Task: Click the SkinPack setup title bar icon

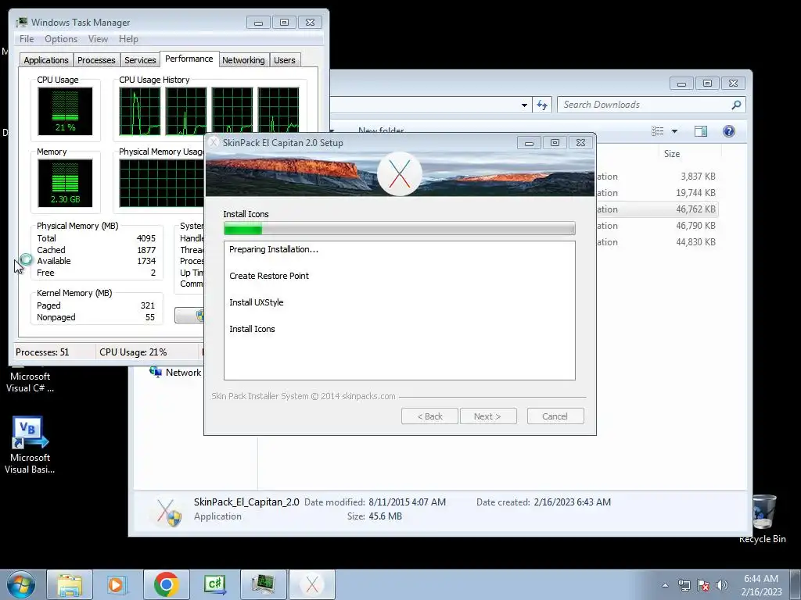Action: (x=214, y=142)
